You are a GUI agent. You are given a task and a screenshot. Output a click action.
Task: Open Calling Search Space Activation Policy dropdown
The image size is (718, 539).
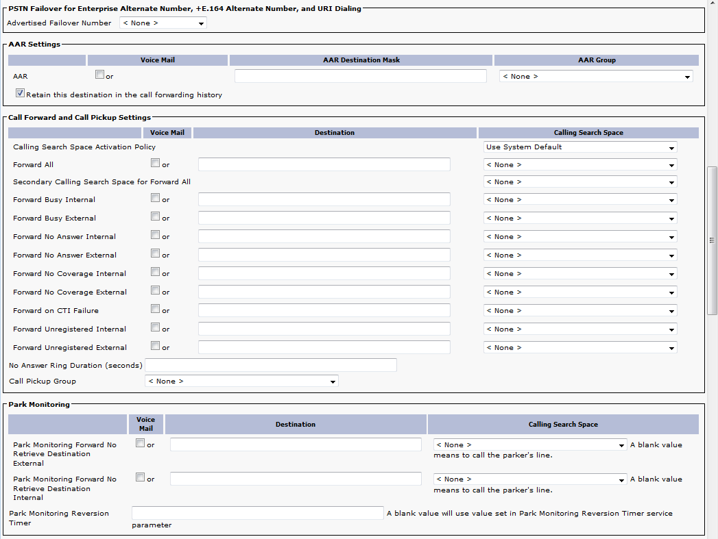click(x=579, y=147)
